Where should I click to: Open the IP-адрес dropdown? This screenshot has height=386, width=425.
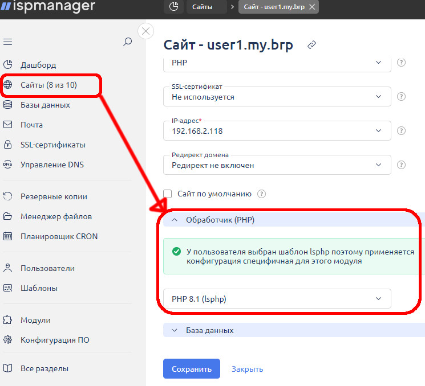pos(277,131)
